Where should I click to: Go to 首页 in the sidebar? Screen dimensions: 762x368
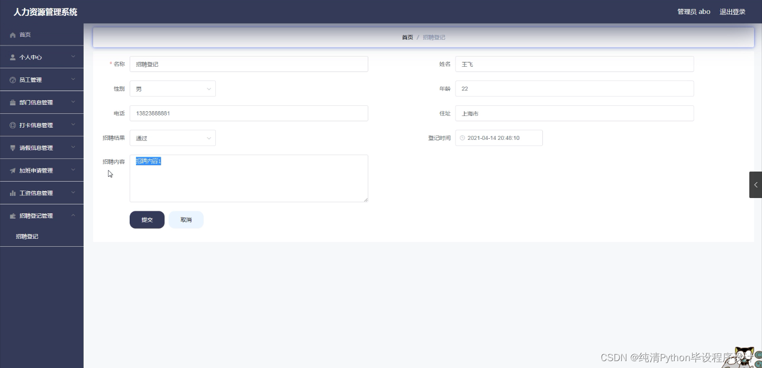tap(42, 34)
